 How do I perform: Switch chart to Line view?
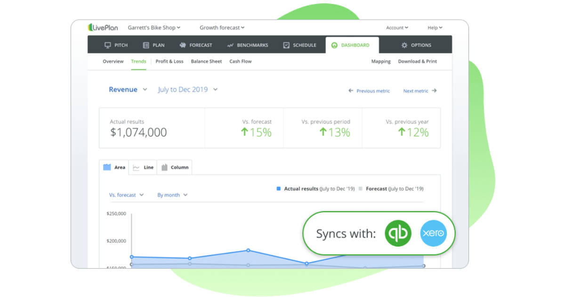143,167
